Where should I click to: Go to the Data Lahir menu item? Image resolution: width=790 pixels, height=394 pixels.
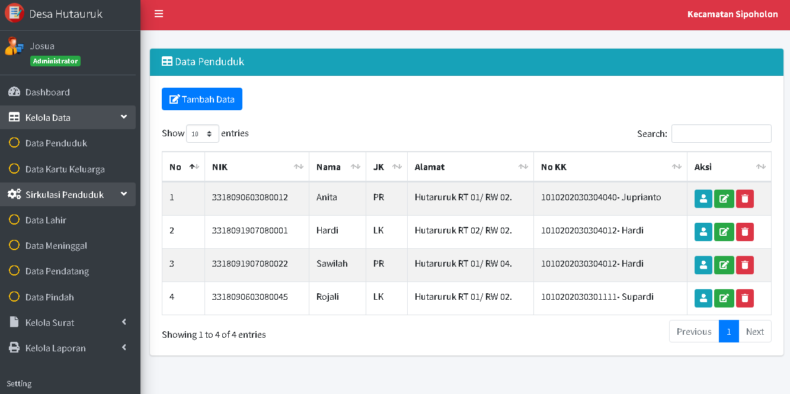pyautogui.click(x=46, y=220)
